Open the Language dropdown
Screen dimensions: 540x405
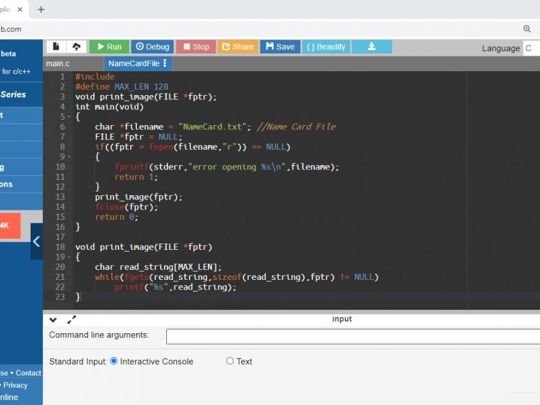click(x=531, y=48)
